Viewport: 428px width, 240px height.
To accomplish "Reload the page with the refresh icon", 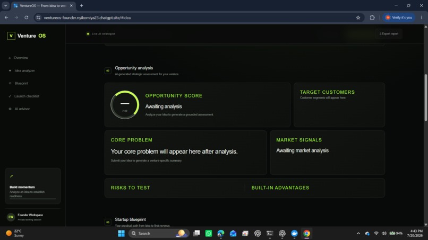I will coord(27,17).
